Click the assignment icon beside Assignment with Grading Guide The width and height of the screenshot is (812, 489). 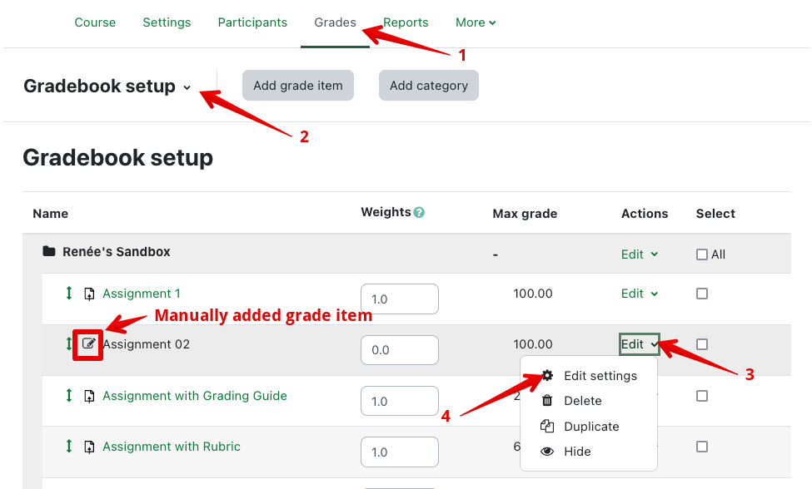89,397
